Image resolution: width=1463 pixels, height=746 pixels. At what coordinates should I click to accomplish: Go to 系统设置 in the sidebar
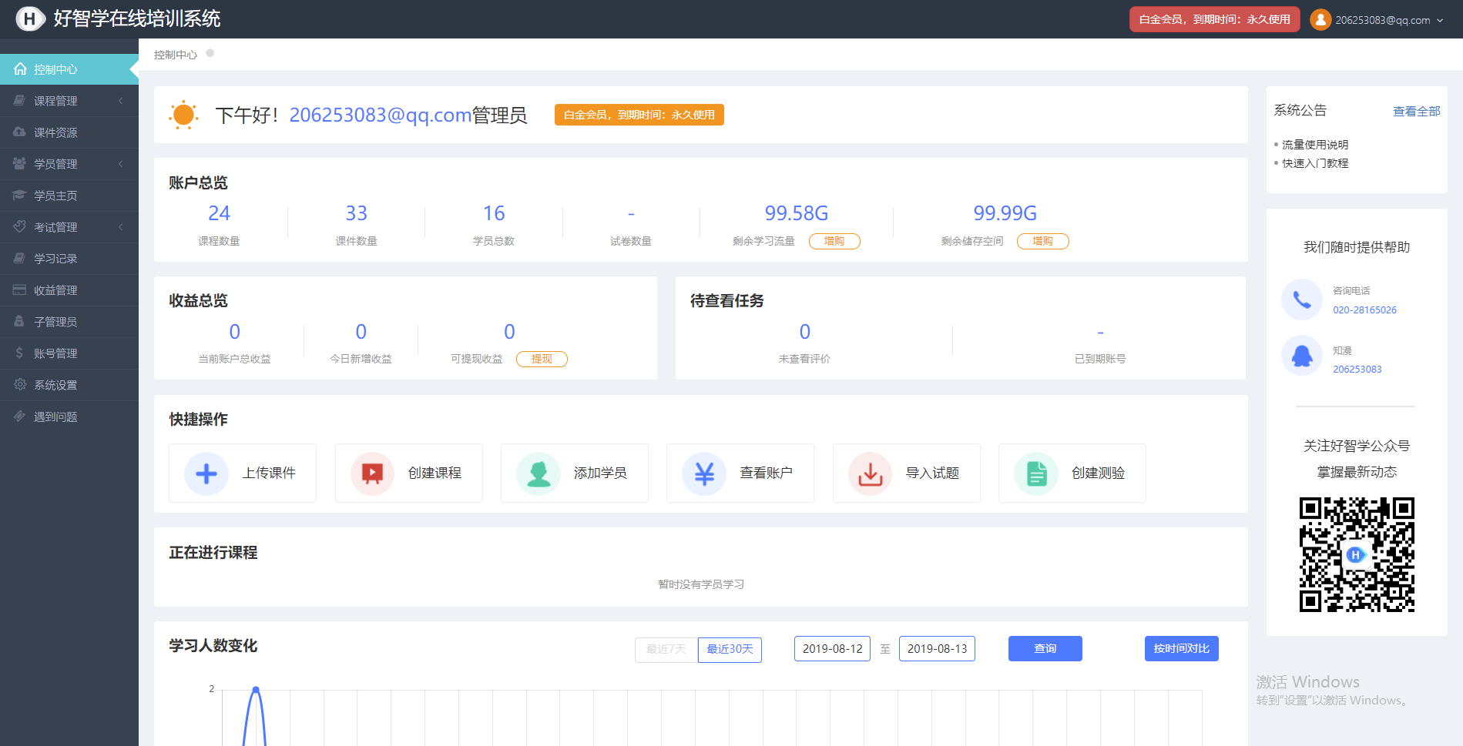coord(69,385)
